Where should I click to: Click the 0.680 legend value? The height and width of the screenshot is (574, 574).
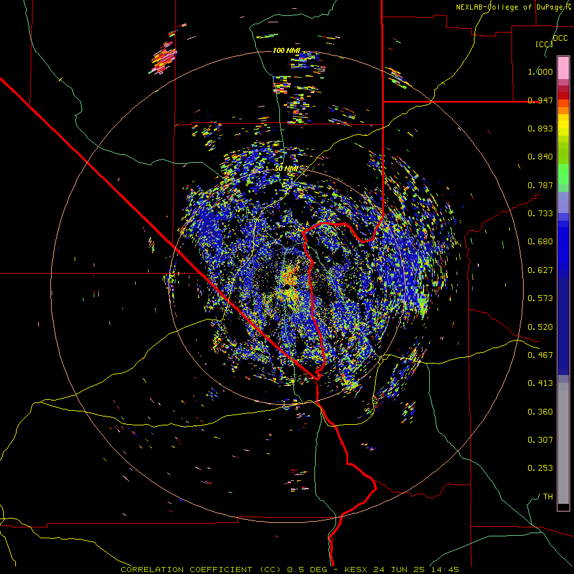coord(540,242)
